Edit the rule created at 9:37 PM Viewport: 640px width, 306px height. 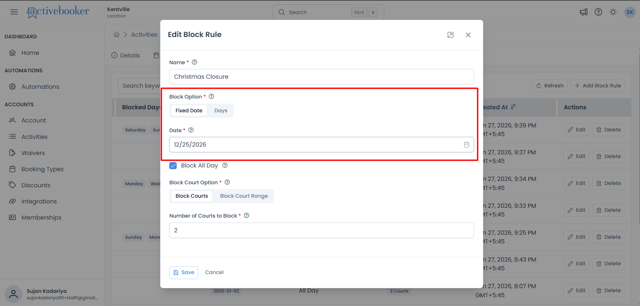(576, 156)
